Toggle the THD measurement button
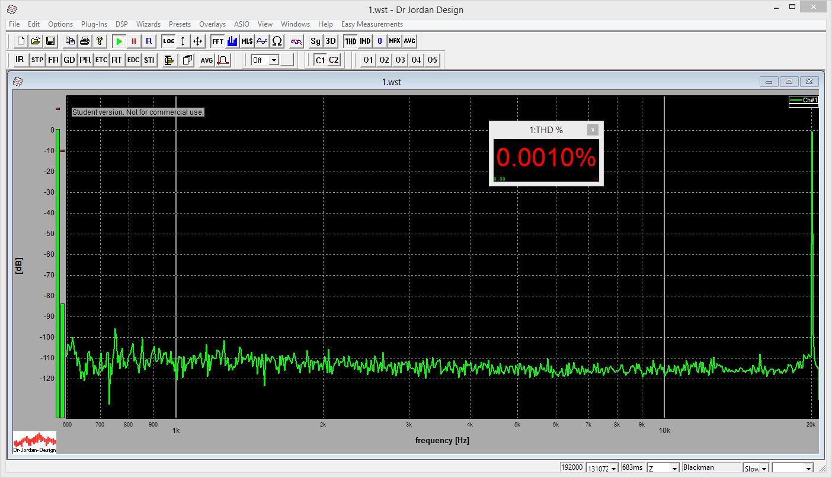 tap(351, 41)
